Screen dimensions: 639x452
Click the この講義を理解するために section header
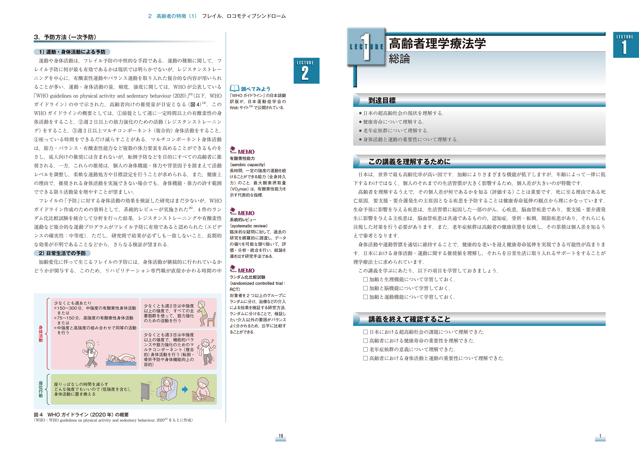(x=479, y=161)
